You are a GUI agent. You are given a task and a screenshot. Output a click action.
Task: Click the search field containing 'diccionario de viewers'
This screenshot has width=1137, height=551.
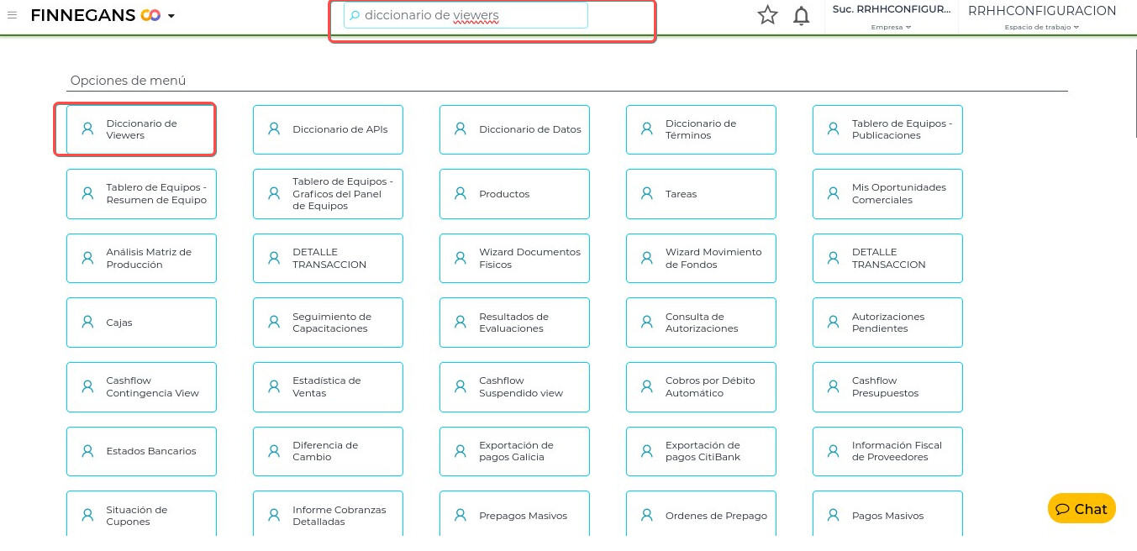point(466,15)
